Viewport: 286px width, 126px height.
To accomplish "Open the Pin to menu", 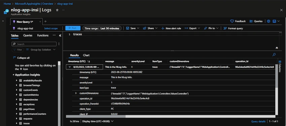I will 211,28.
